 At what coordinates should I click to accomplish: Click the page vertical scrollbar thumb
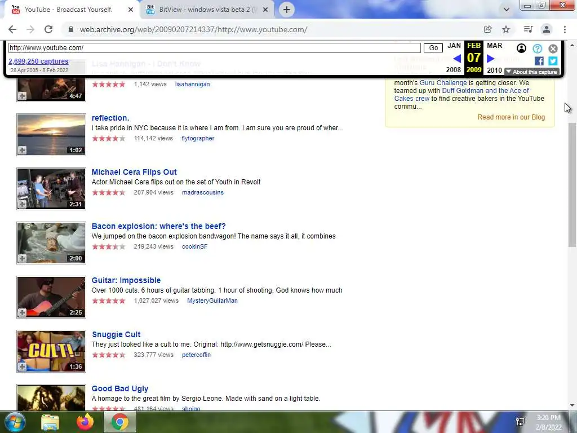[x=572, y=184]
